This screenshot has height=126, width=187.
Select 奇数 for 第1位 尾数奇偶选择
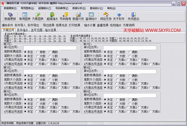(x=37, y=52)
